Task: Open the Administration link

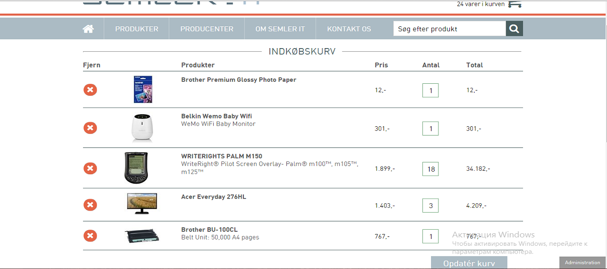Action: (x=582, y=262)
